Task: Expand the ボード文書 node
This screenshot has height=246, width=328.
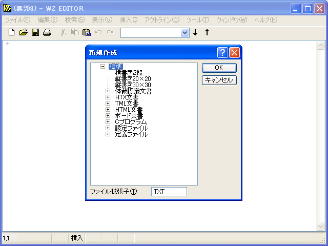Action: coord(108,115)
